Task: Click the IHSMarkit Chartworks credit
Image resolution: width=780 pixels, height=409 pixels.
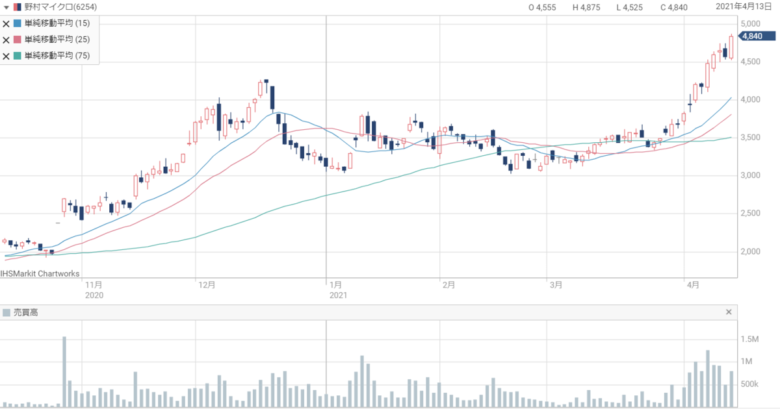Action: (x=40, y=274)
